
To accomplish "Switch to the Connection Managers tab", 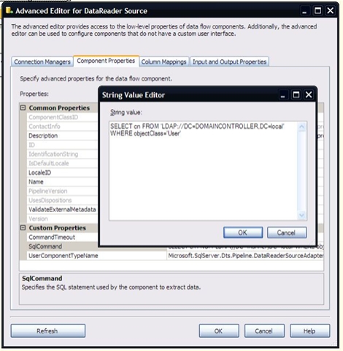I will tap(42, 62).
